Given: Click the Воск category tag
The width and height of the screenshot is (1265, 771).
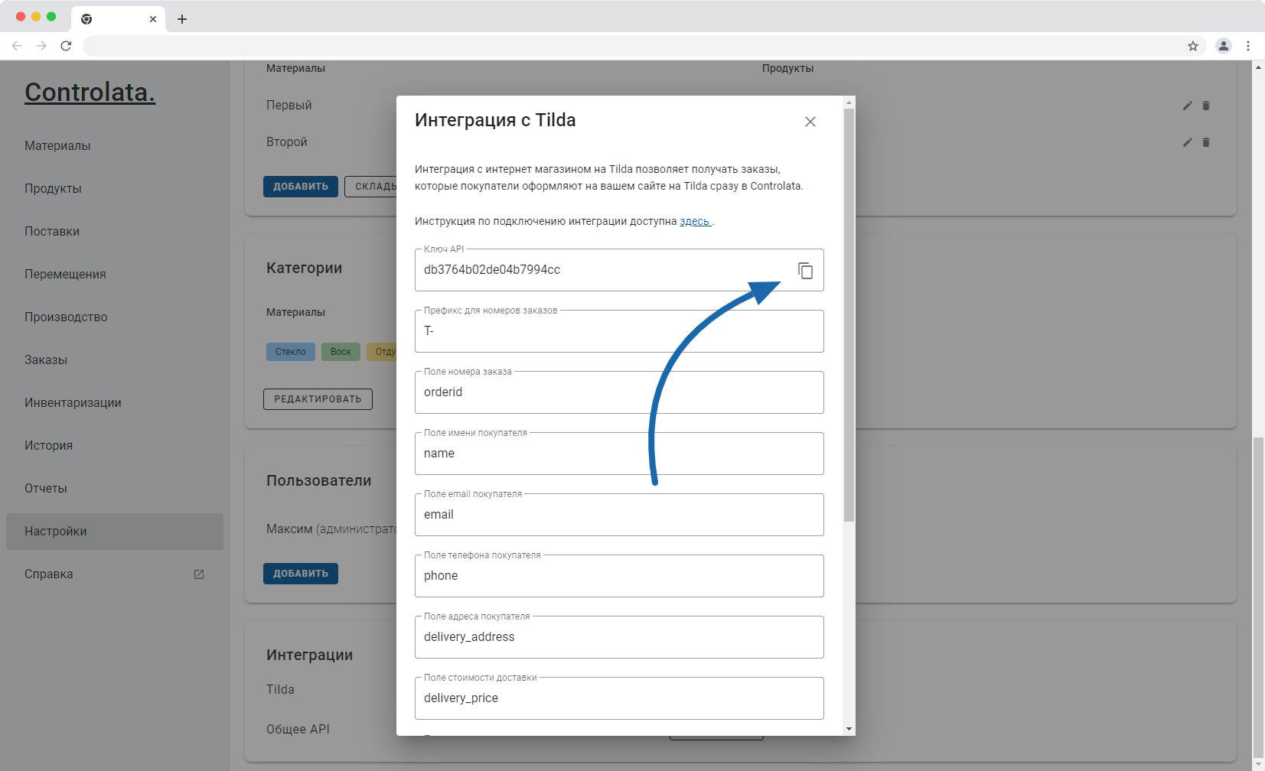Looking at the screenshot, I should [341, 352].
